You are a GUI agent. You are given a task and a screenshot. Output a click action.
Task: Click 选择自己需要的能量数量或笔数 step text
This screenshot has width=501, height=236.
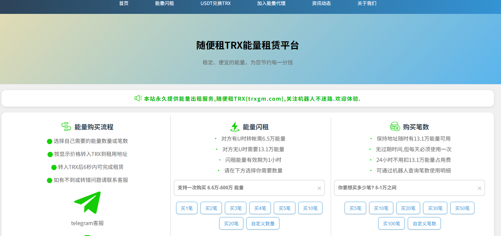tap(91, 141)
